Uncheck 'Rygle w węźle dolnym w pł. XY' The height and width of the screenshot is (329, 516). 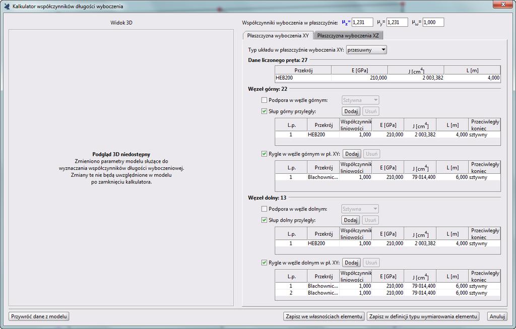(x=264, y=262)
